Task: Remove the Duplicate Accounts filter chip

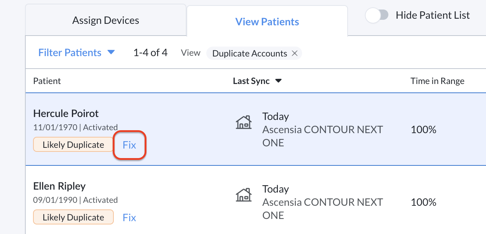Action: [x=295, y=53]
